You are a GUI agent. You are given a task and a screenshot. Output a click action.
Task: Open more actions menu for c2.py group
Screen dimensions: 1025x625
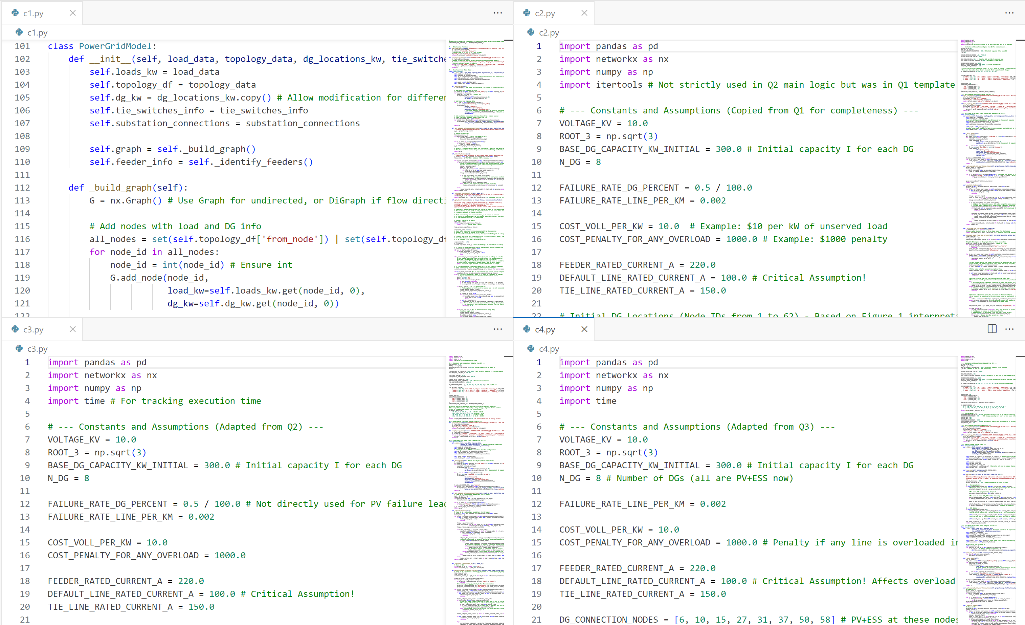point(1009,13)
